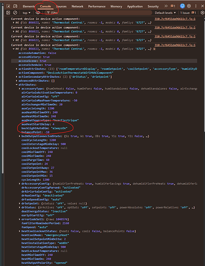The width and height of the screenshot is (205, 266).
Task: Open console settings gear beside issues
Action: 202,13
